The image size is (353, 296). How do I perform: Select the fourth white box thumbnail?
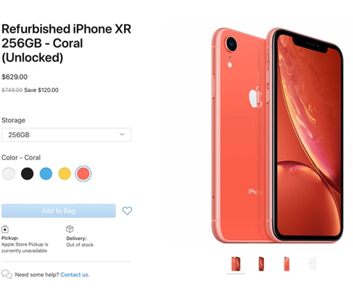pyautogui.click(x=312, y=264)
